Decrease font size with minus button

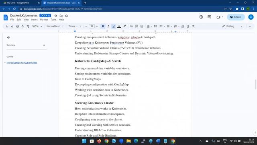click(86, 26)
